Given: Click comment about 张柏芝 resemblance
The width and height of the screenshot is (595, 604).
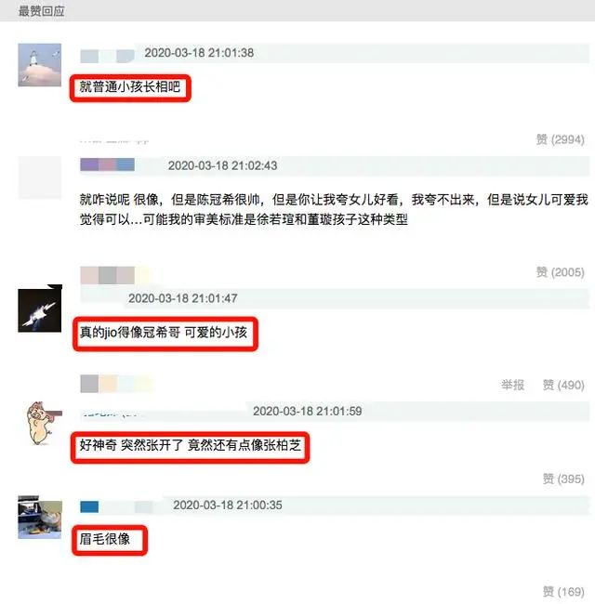Looking at the screenshot, I should pos(190,445).
